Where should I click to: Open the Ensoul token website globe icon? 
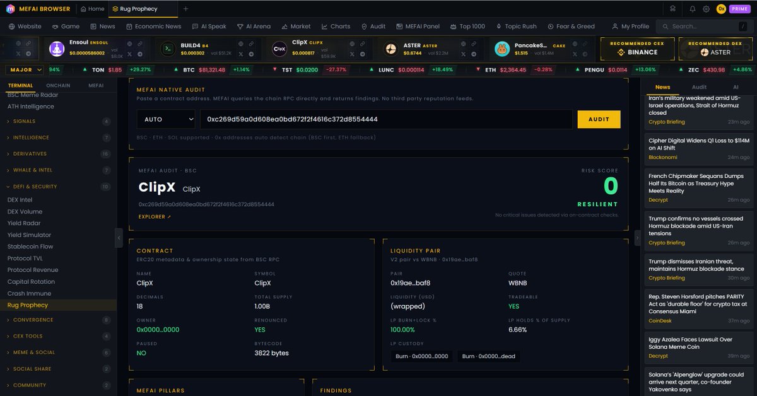click(129, 44)
